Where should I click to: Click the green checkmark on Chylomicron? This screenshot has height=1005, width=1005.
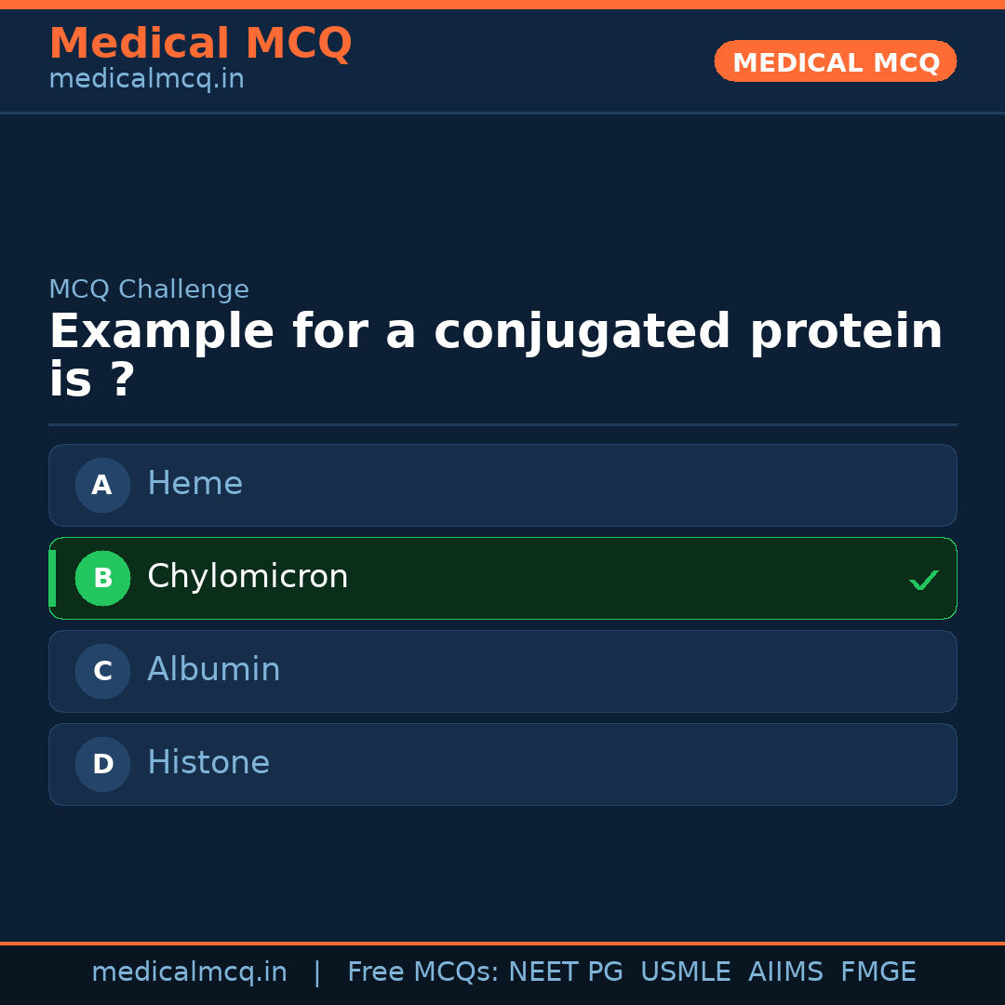923,580
